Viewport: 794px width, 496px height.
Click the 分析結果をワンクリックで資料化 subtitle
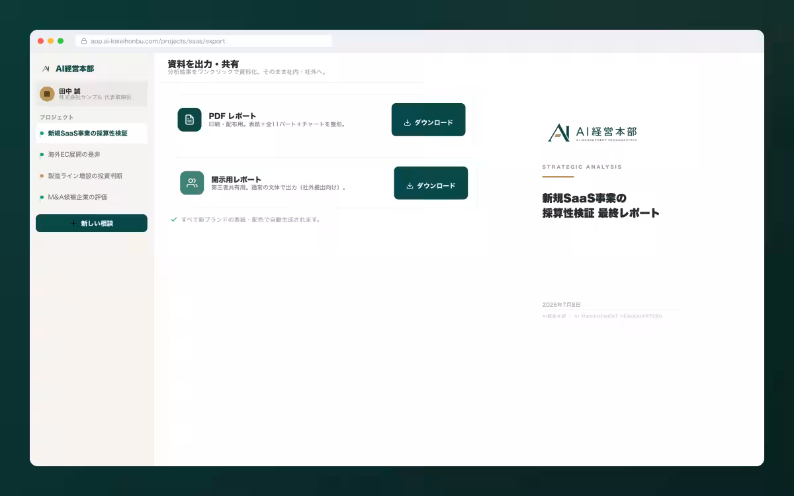(x=247, y=72)
